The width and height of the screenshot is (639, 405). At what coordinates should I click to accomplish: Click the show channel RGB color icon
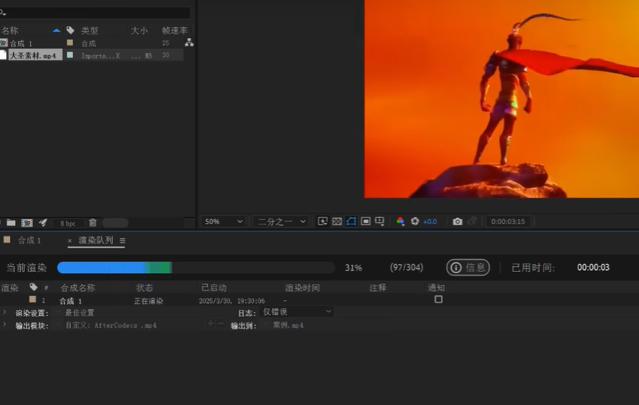(400, 221)
